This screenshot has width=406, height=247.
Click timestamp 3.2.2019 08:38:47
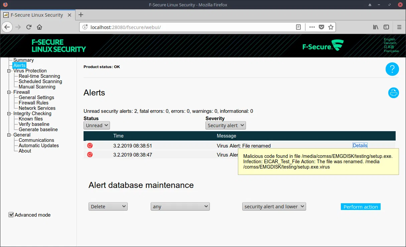click(x=133, y=155)
